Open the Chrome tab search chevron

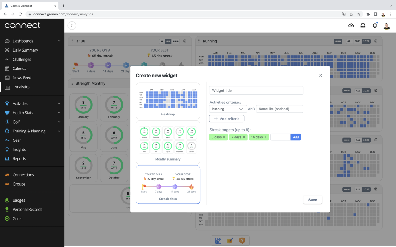coord(391,6)
